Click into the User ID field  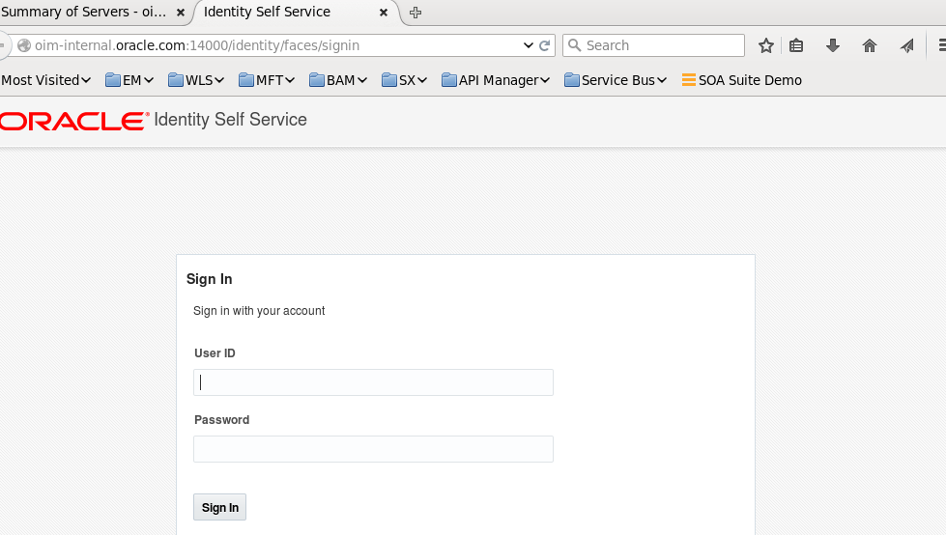[x=373, y=382]
